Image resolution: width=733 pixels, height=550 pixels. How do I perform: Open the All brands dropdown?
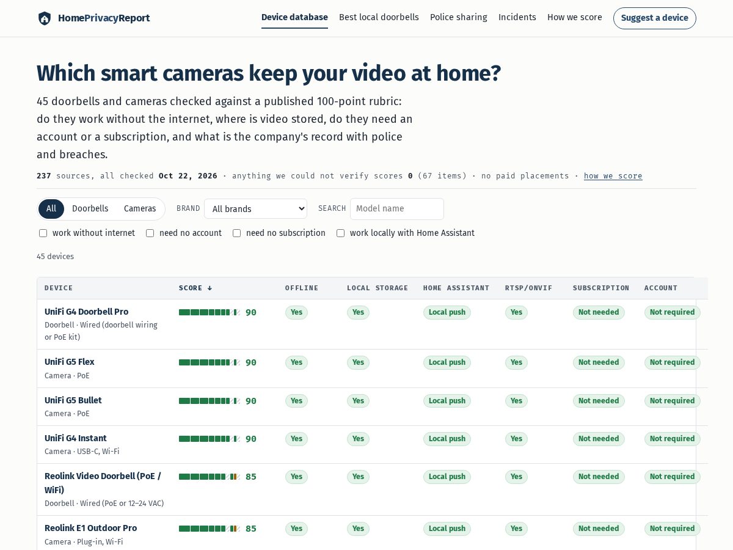tap(255, 209)
